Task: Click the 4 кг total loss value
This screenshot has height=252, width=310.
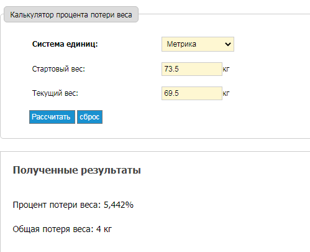Action: (104, 229)
